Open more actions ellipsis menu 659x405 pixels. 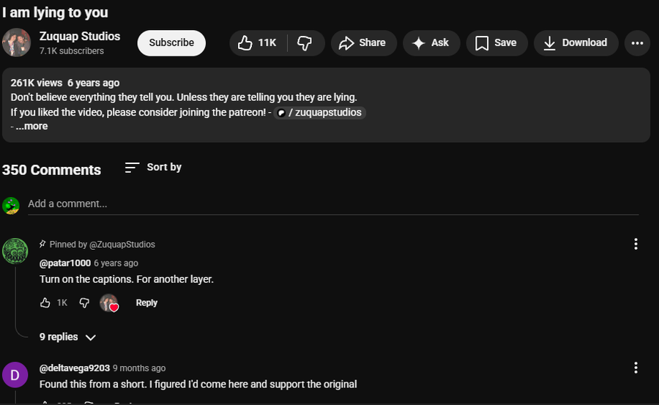[637, 43]
